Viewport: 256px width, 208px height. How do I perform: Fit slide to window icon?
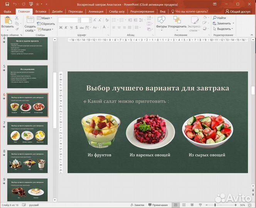point(249,205)
